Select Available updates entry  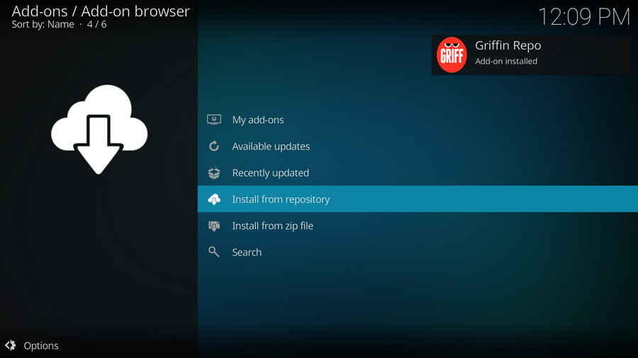(418, 146)
